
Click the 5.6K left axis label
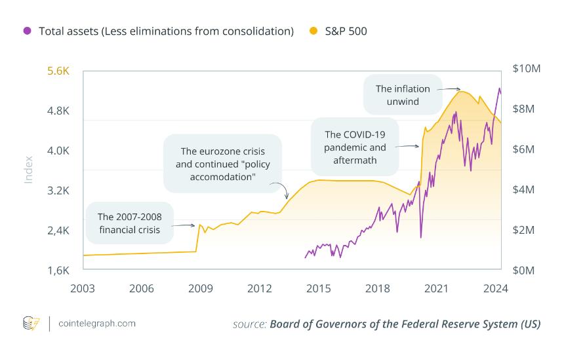point(58,71)
